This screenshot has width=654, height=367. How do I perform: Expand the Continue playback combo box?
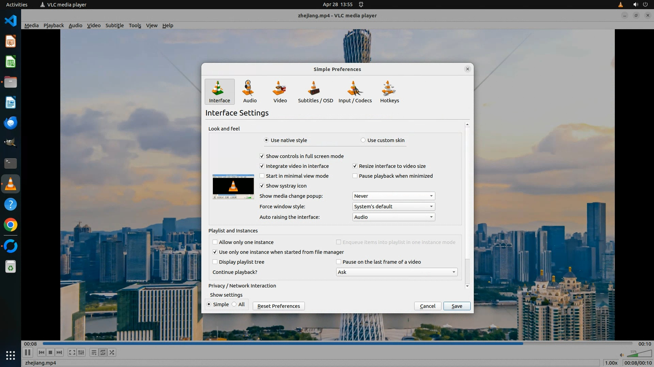396,272
